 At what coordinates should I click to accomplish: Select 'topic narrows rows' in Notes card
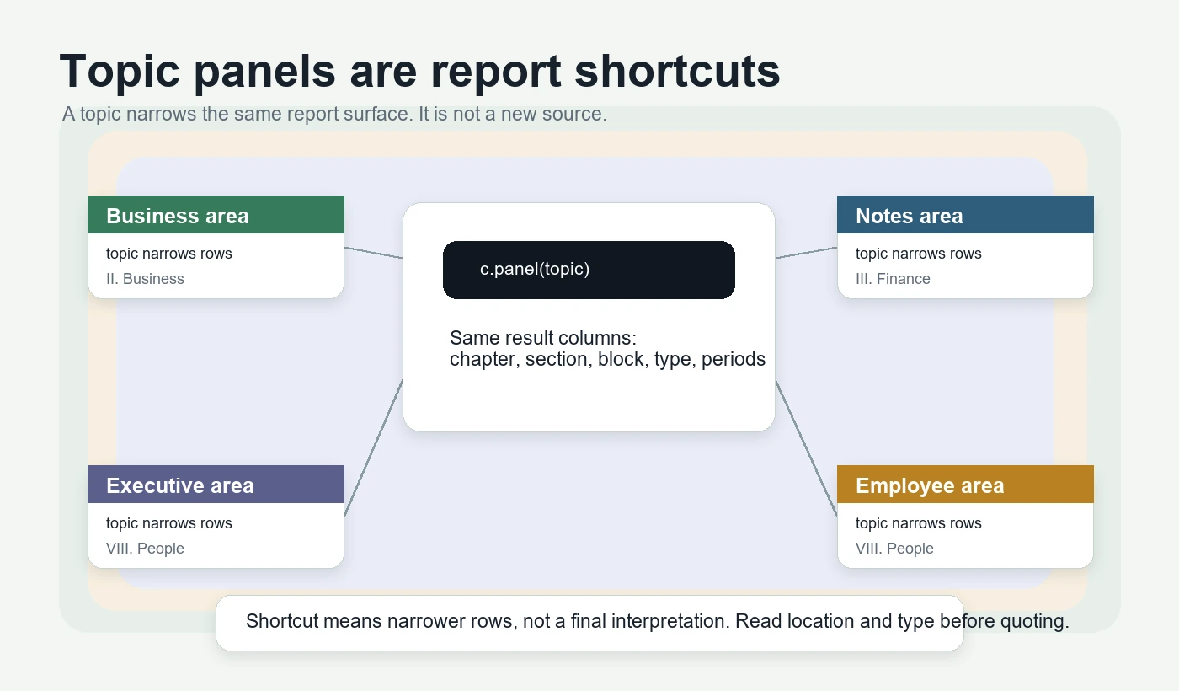tap(919, 254)
